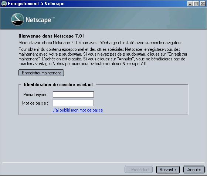207x176 pixels.
Task: Click the "Identification de membre existant" group label
Action: click(x=58, y=85)
